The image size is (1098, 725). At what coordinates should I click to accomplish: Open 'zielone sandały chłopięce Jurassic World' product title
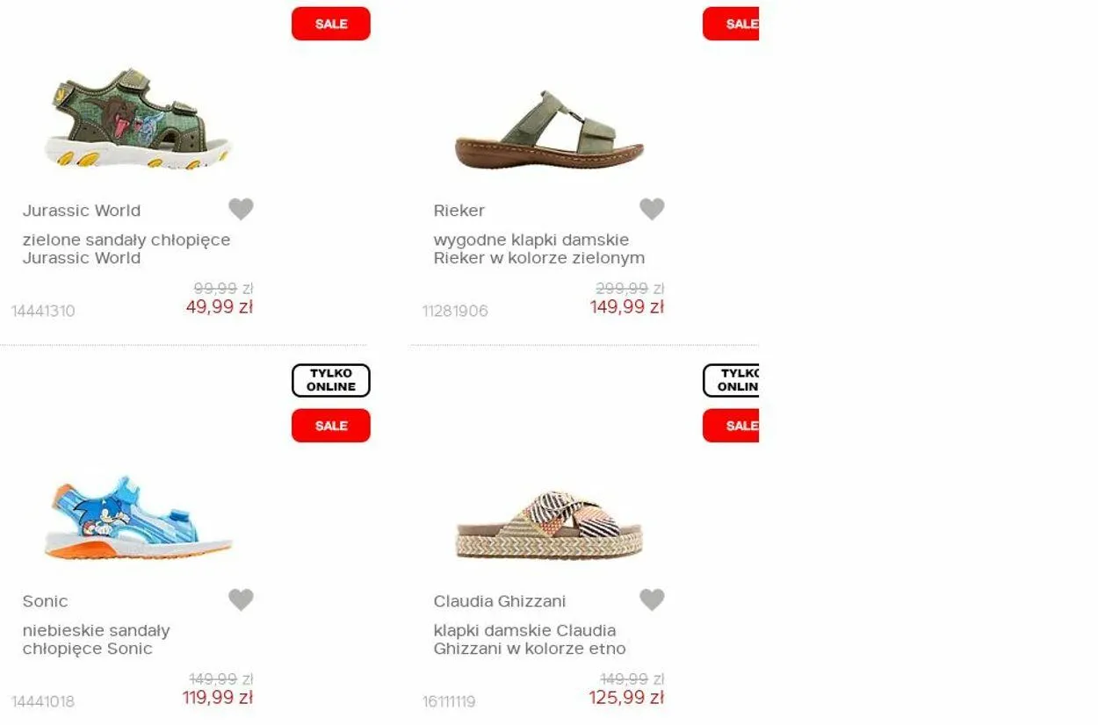click(126, 248)
